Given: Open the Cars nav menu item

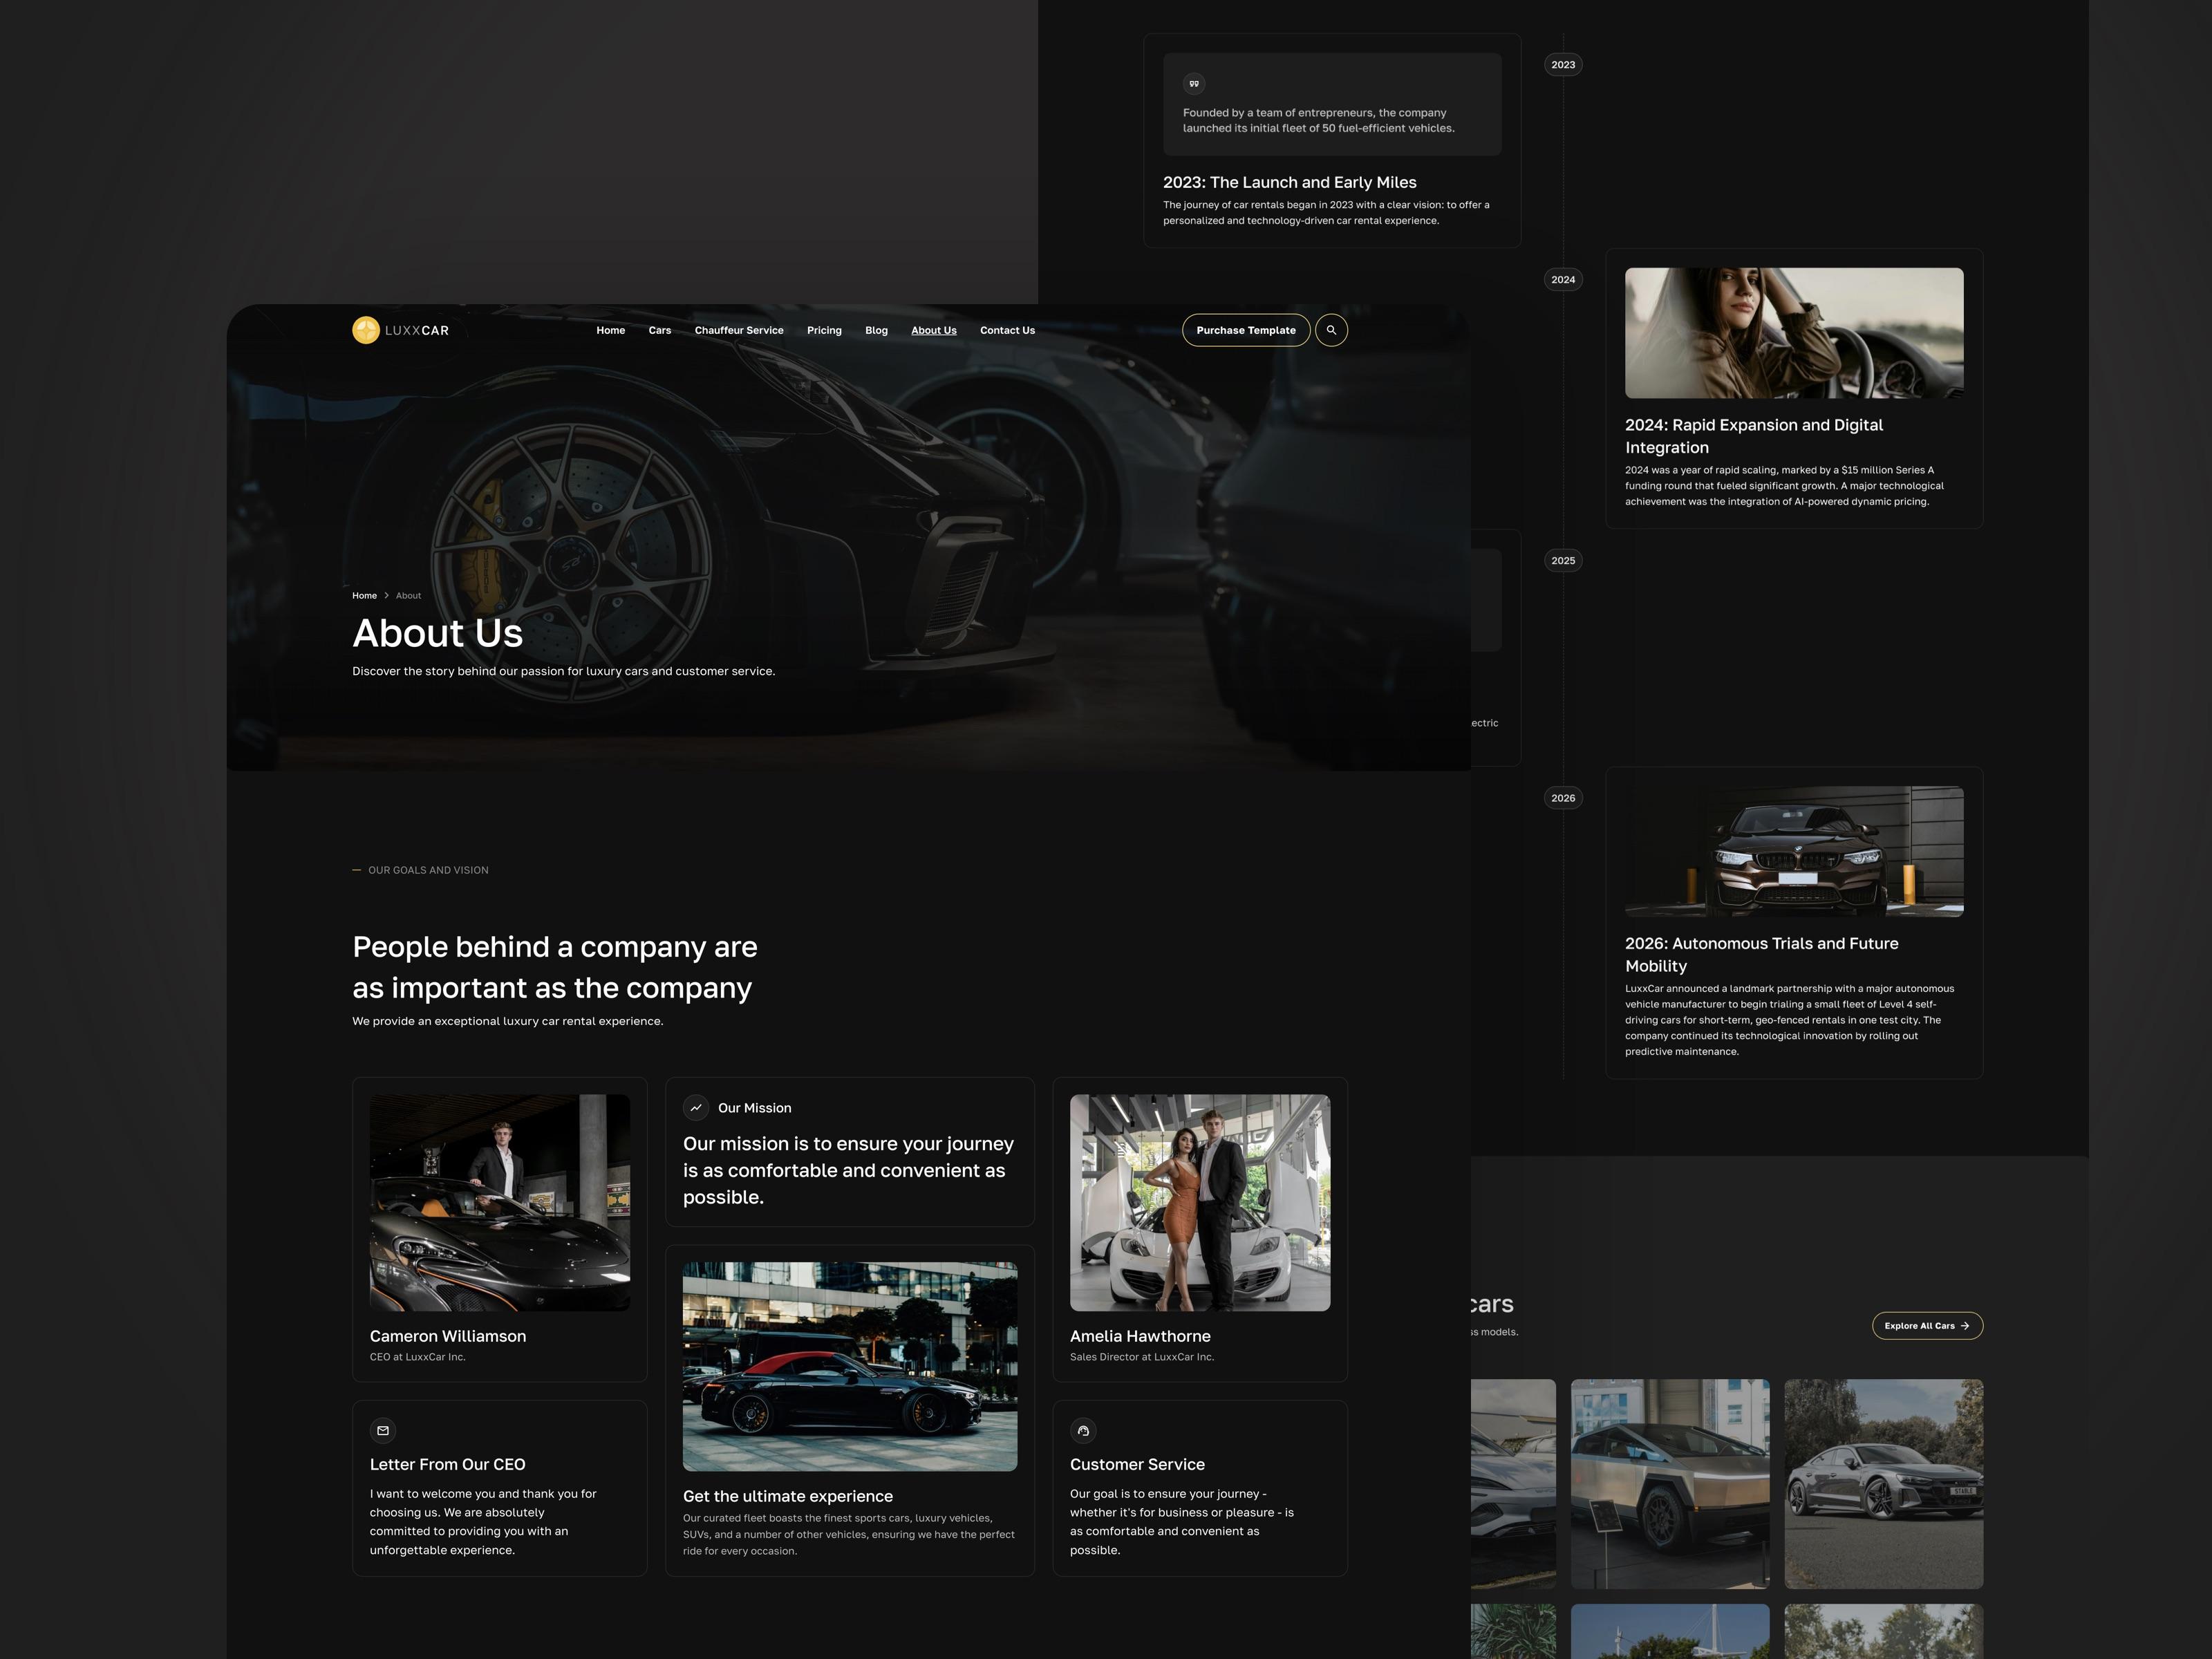Looking at the screenshot, I should tap(660, 330).
